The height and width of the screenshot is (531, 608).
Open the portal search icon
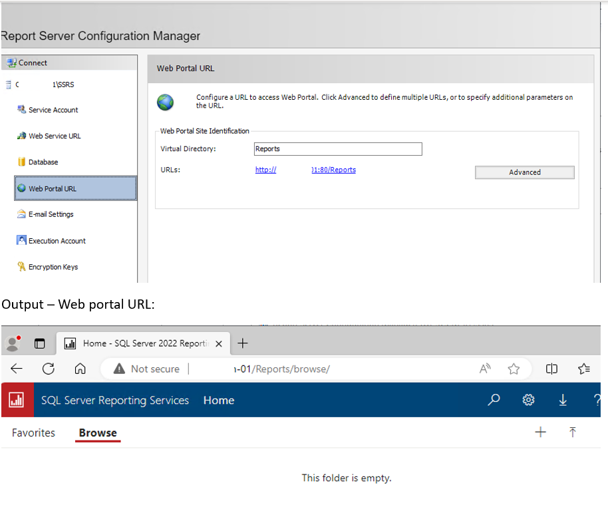(x=494, y=400)
